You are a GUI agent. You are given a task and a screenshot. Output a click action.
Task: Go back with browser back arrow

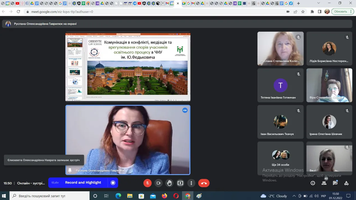(x=3, y=11)
